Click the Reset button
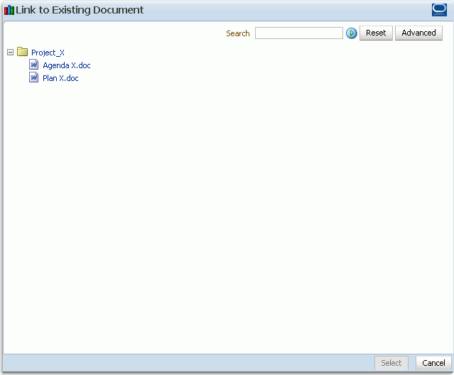The width and height of the screenshot is (454, 375). coord(376,33)
